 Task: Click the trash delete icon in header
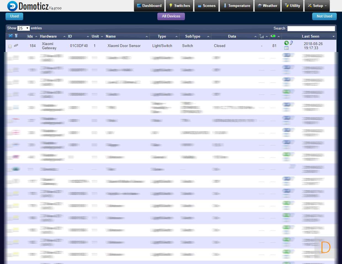point(16,36)
